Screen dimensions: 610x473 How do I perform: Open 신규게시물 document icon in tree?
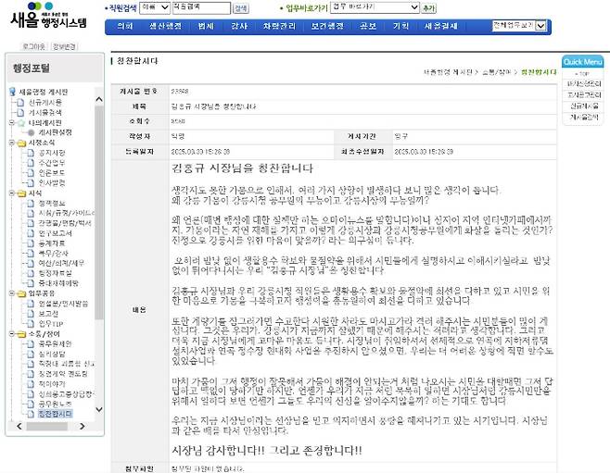20,102
